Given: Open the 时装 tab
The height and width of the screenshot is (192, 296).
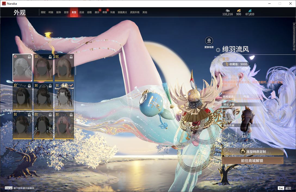Looking at the screenshot, I should point(51,12).
